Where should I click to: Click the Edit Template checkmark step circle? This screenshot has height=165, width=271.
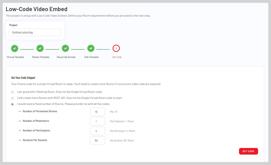tap(91, 48)
